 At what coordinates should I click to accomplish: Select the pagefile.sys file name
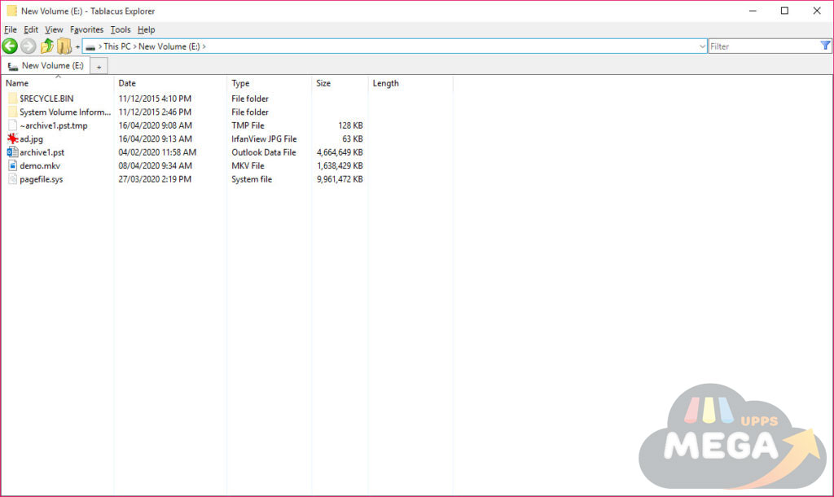(42, 179)
